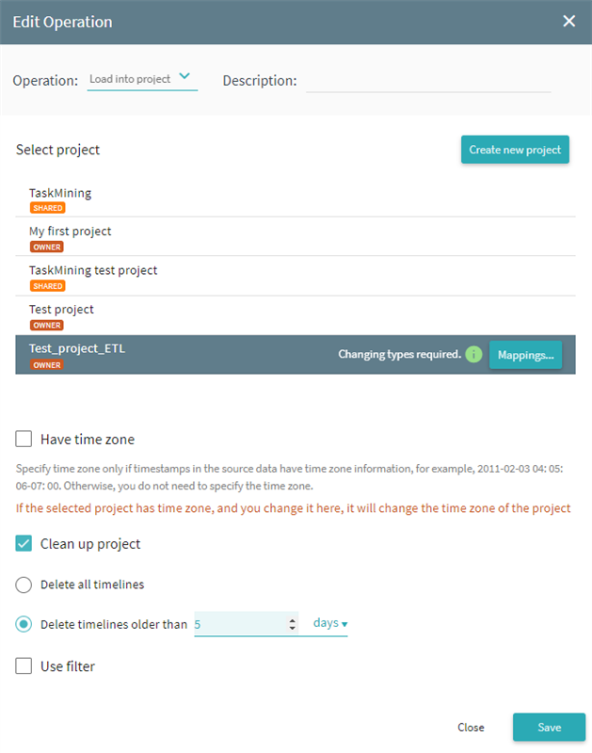The image size is (592, 753).
Task: Click the OWNER badge under Test_project_ETL
Action: (x=47, y=365)
